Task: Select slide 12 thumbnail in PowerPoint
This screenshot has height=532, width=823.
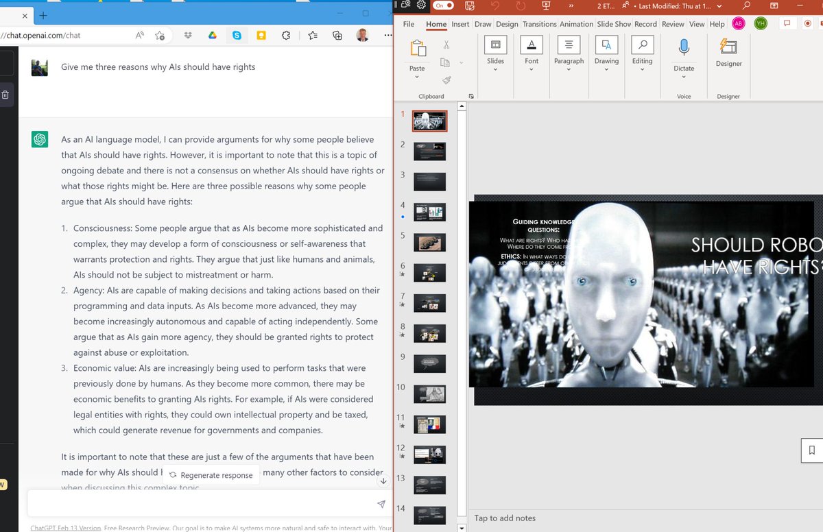Action: tap(430, 455)
